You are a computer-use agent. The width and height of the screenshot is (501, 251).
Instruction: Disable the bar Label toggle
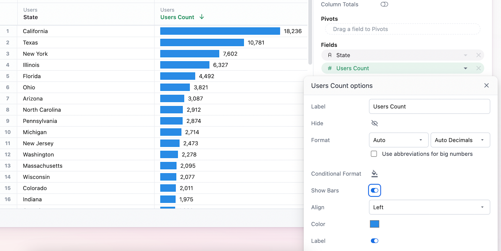pos(374,241)
